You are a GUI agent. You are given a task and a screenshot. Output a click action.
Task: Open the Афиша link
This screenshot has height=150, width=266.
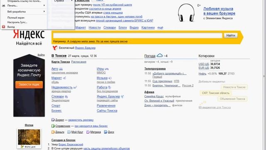coord(149,92)
